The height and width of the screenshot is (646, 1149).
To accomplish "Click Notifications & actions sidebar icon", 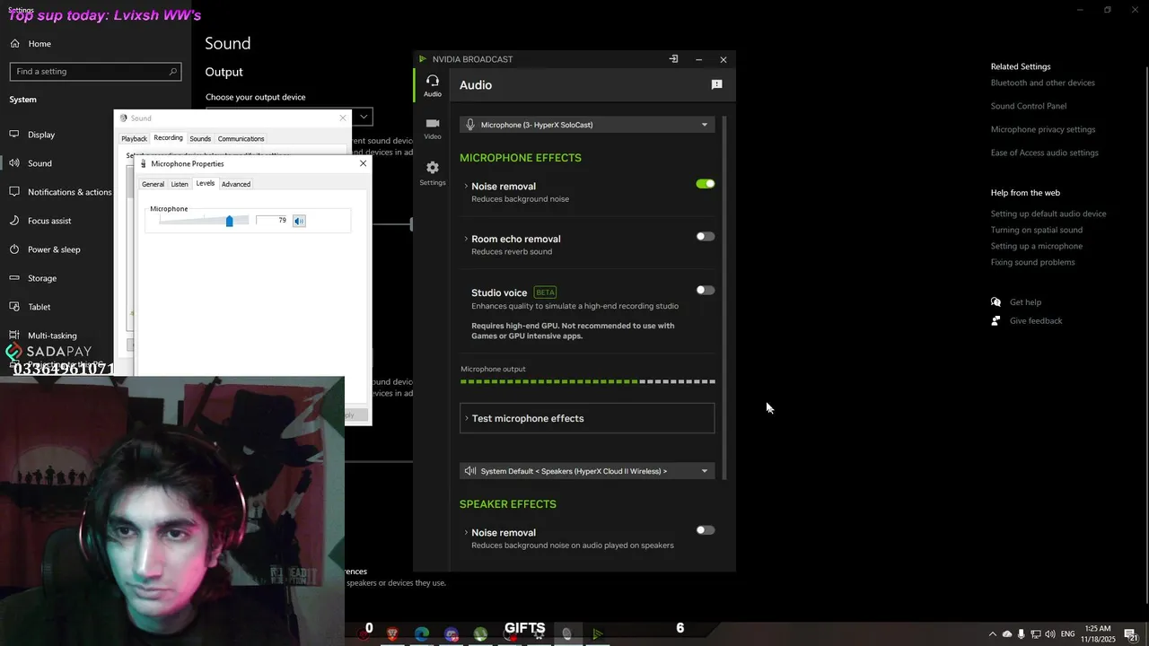I will coord(14,192).
